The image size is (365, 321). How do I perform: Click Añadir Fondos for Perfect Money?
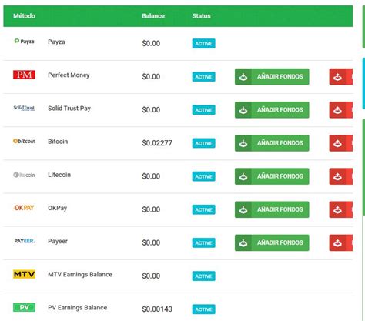pos(272,76)
